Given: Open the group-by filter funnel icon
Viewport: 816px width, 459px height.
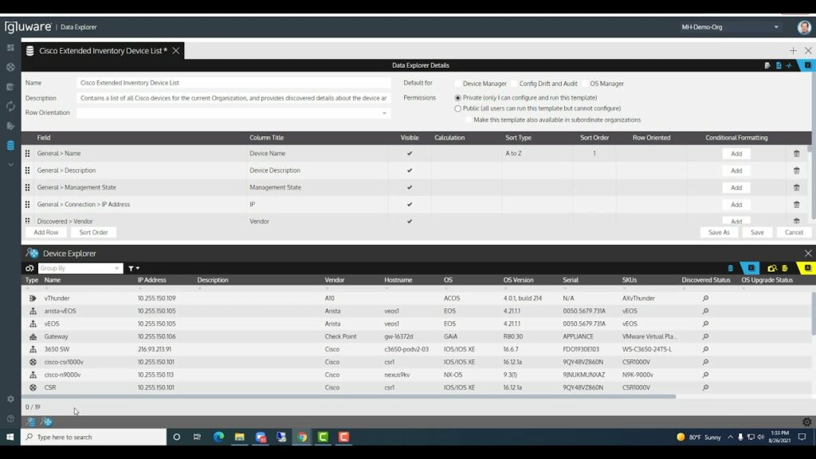Looking at the screenshot, I should point(132,268).
